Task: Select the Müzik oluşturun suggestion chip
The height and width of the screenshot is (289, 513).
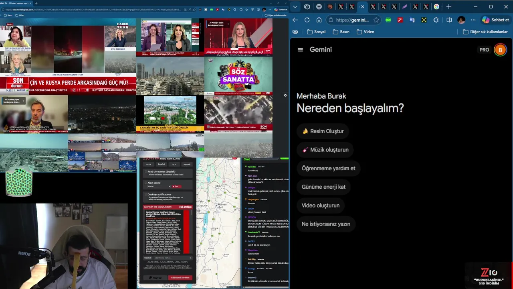Action: tap(325, 150)
